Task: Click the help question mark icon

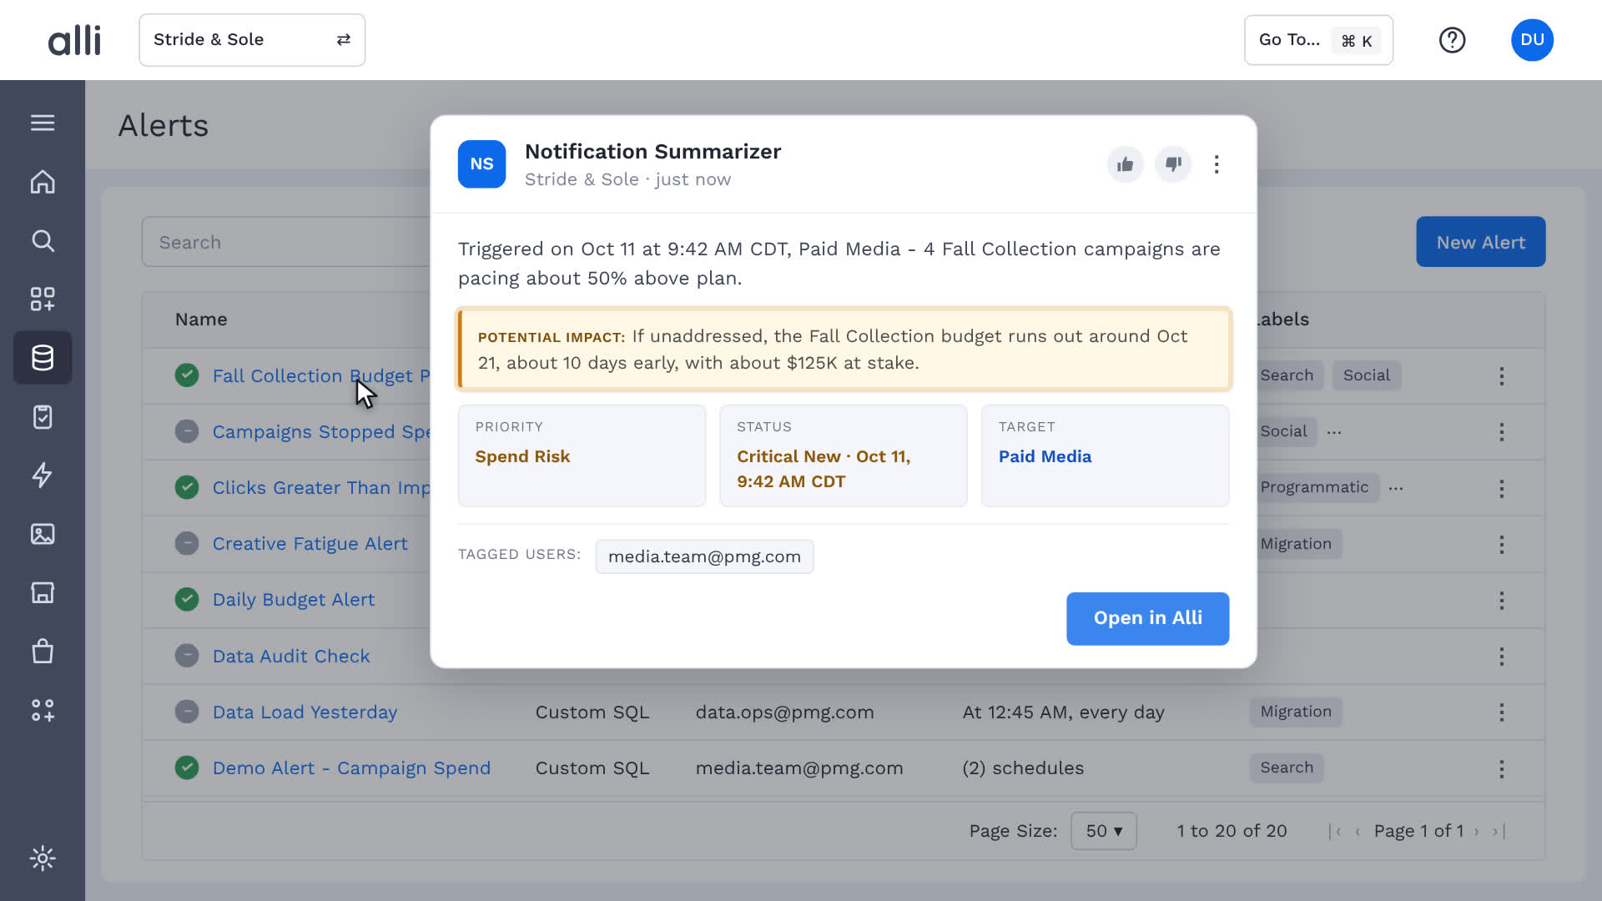Action: tap(1452, 40)
